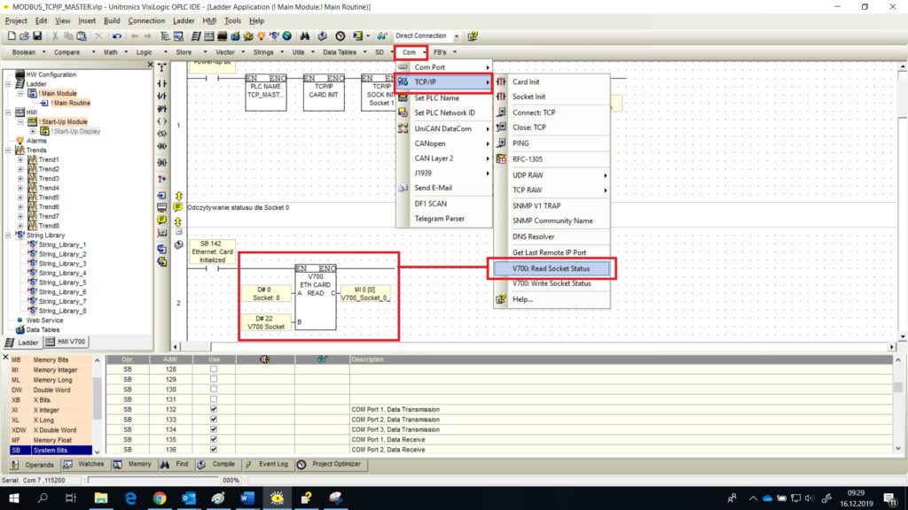
Task: Switch to the HMI V700 tab
Action: (66, 342)
